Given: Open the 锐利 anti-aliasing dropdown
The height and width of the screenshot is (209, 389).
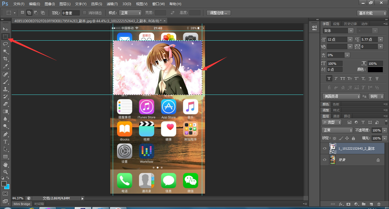Looking at the screenshot, I should tap(376, 96).
